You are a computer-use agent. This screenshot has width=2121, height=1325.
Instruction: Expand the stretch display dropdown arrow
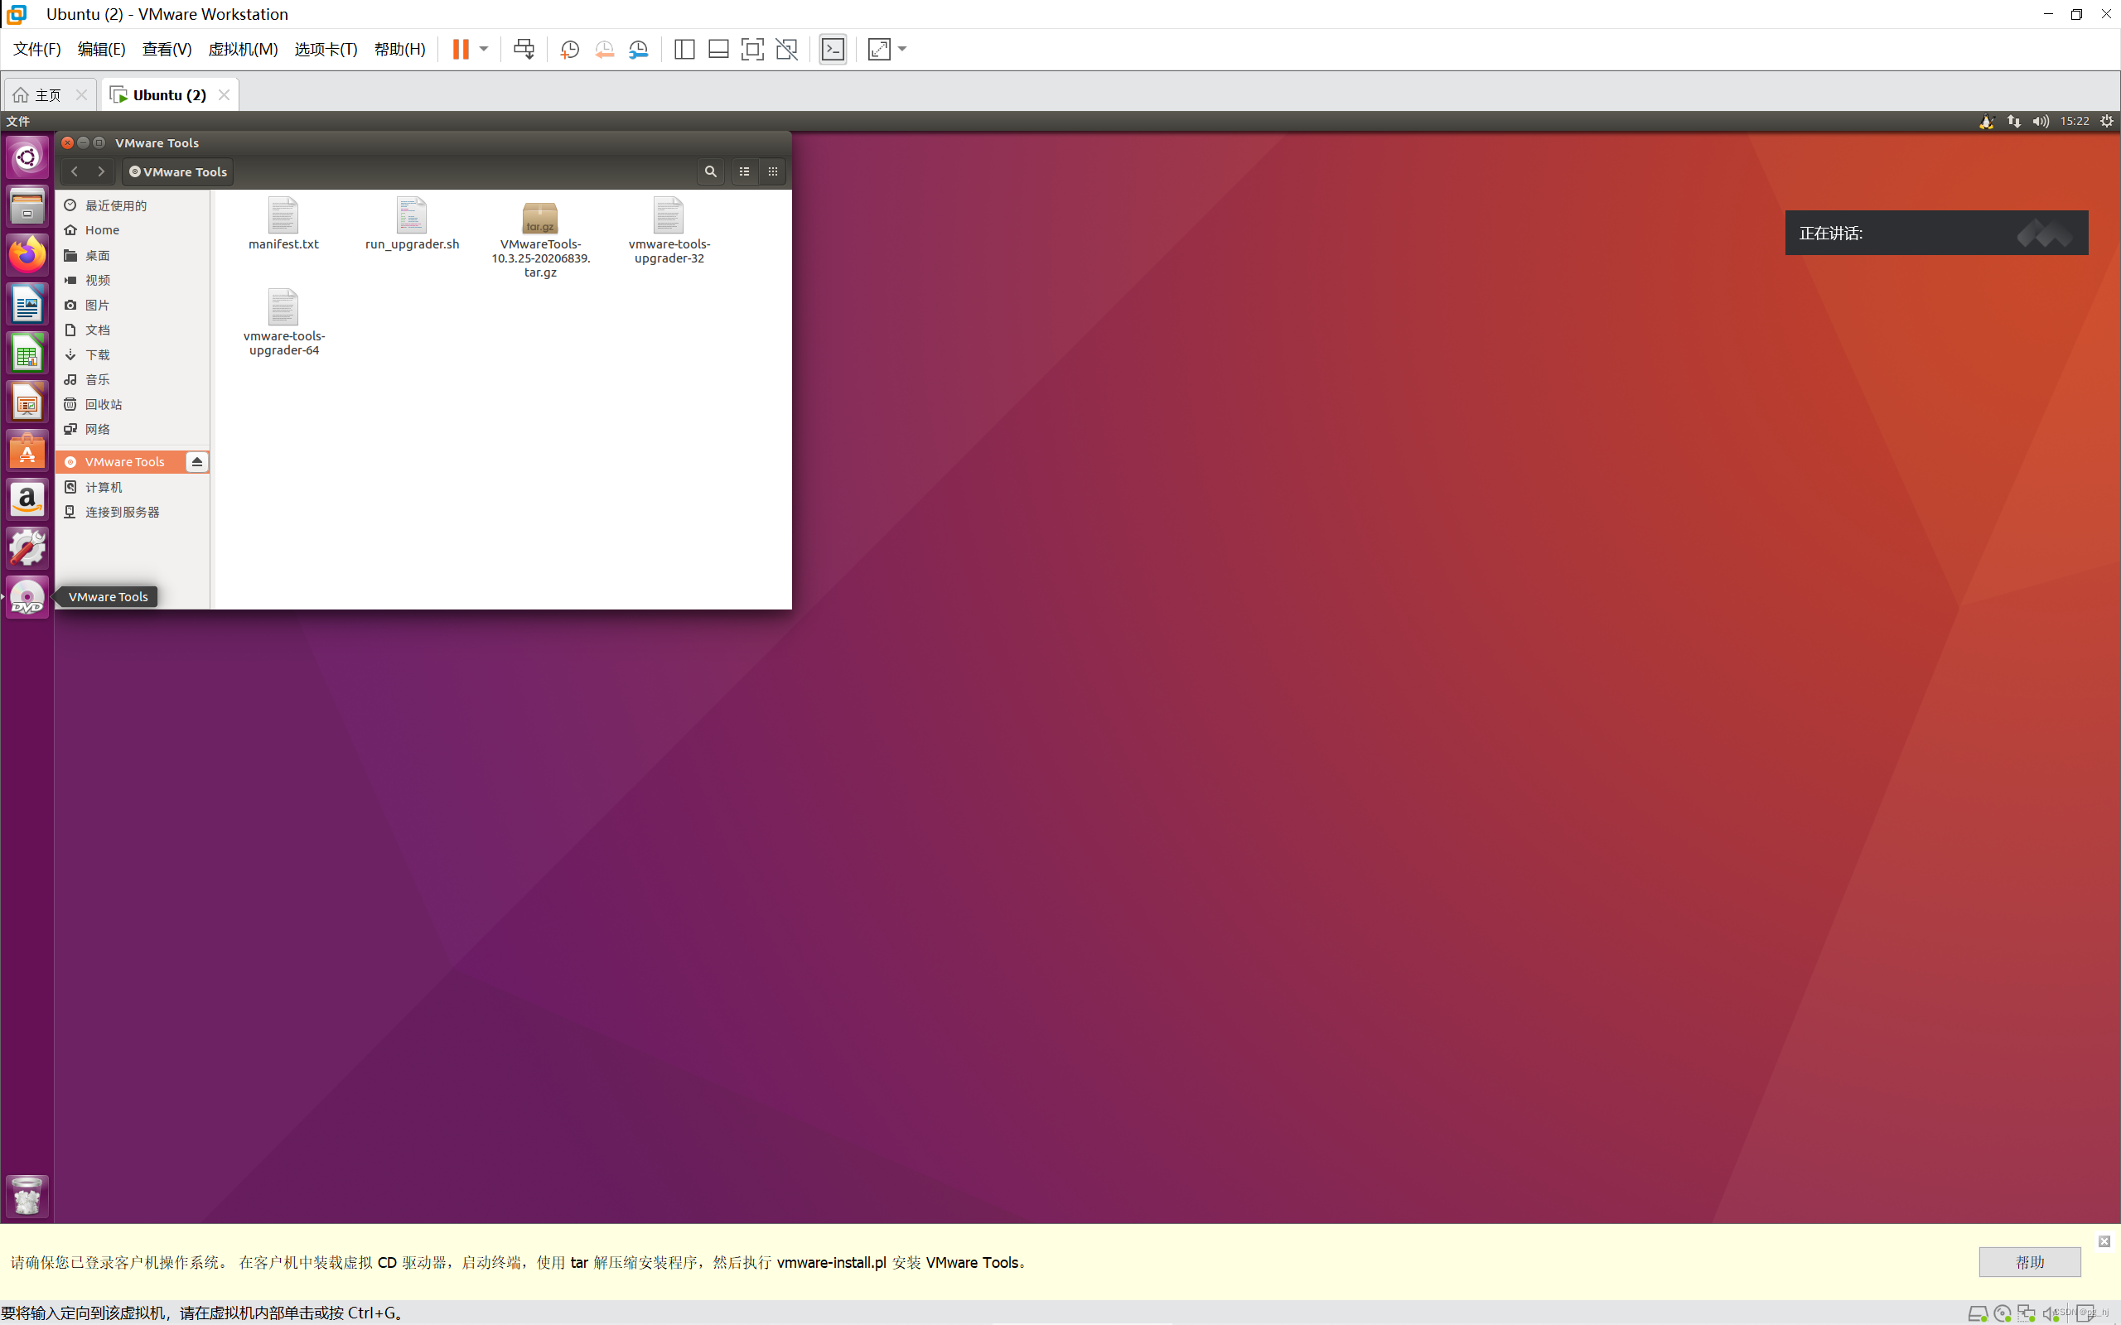tap(903, 49)
